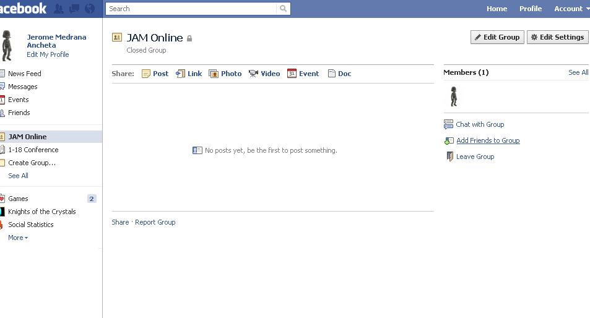The height and width of the screenshot is (318, 590).
Task: Open Games from sidebar
Action: 18,199
